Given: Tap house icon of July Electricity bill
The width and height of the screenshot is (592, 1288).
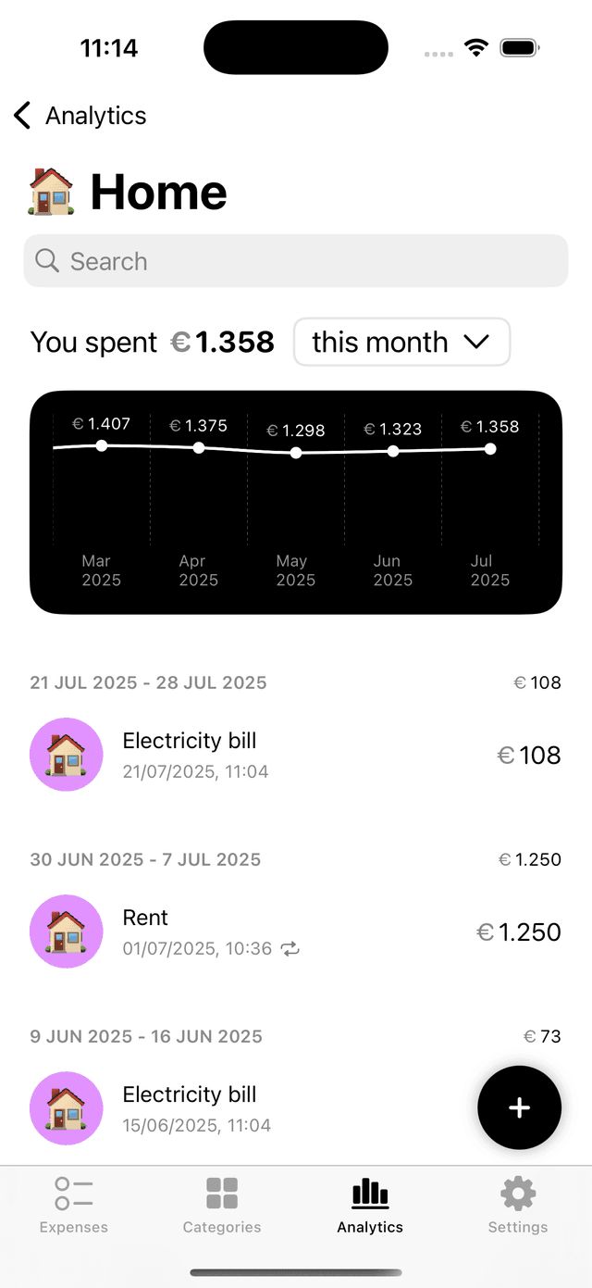Looking at the screenshot, I should click(67, 755).
